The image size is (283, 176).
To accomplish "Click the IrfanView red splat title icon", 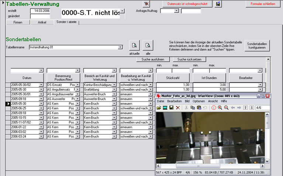I will click(158, 96).
